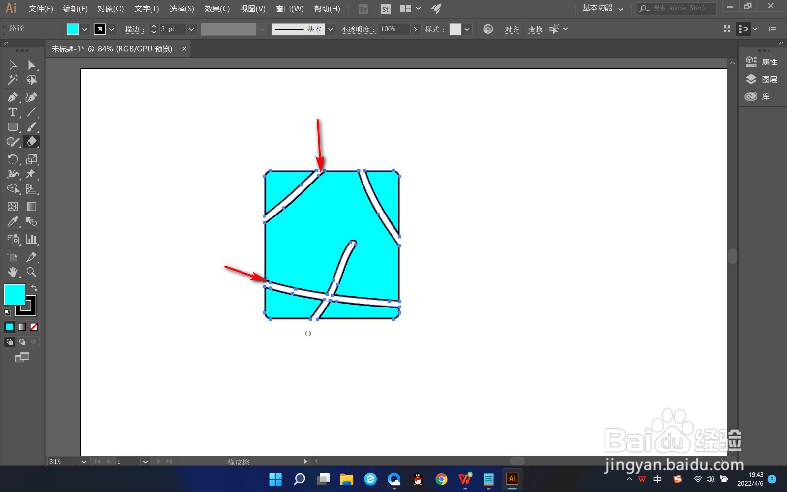
Task: Select the Shaper tool
Action: 13,142
